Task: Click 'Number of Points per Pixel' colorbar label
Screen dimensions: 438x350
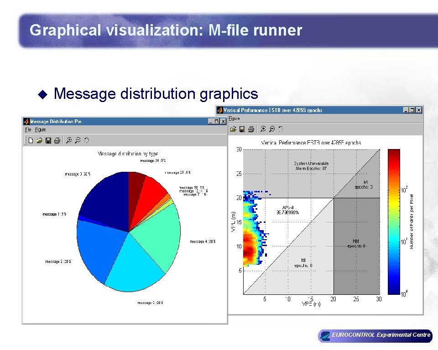Action: 412,221
